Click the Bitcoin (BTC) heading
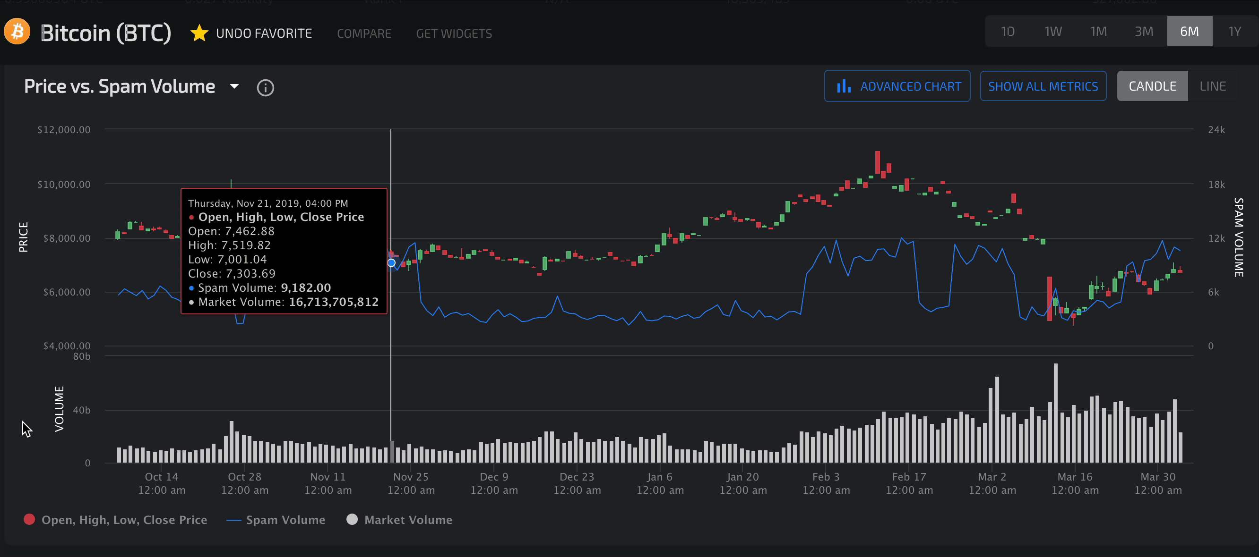Image resolution: width=1259 pixels, height=557 pixels. click(x=105, y=33)
